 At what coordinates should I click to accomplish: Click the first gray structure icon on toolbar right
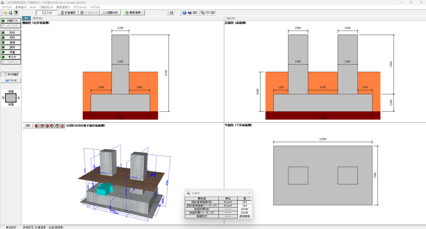[202, 13]
